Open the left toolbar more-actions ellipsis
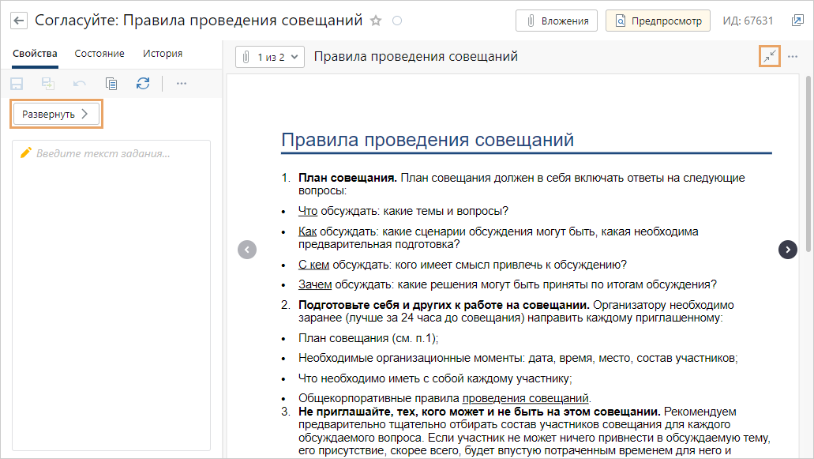 182,83
